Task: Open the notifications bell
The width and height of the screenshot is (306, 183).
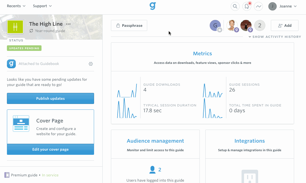Action: click(x=247, y=6)
